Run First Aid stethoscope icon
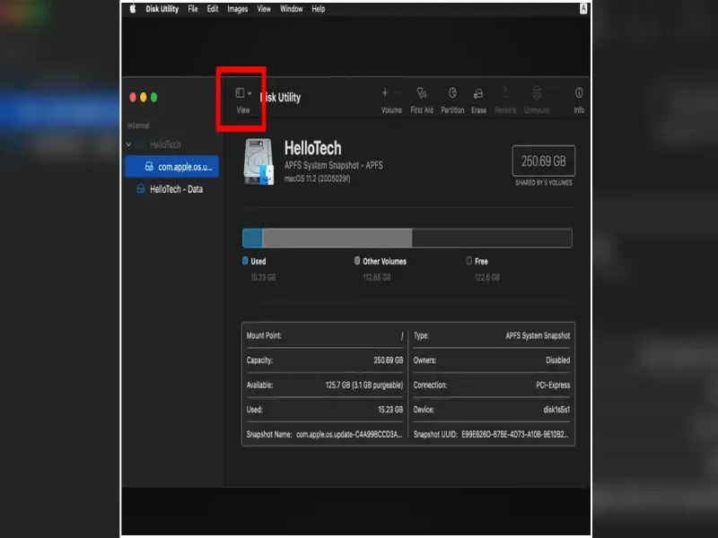The image size is (718, 538). [x=422, y=93]
